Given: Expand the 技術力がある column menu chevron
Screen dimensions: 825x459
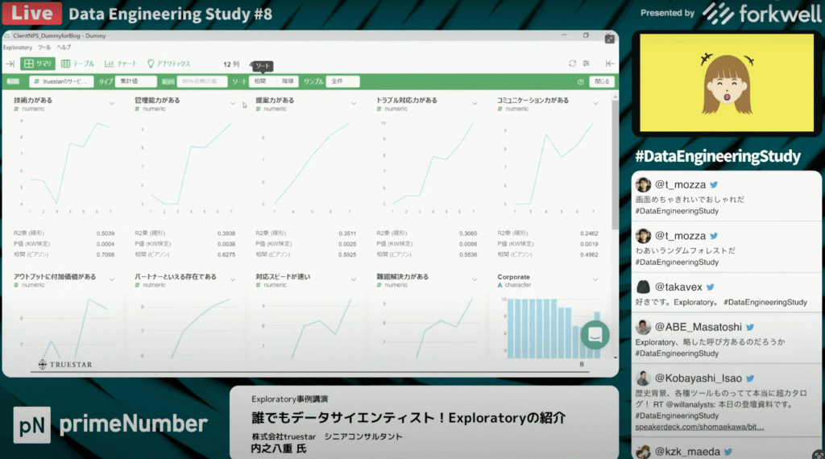Looking at the screenshot, I should (x=112, y=103).
